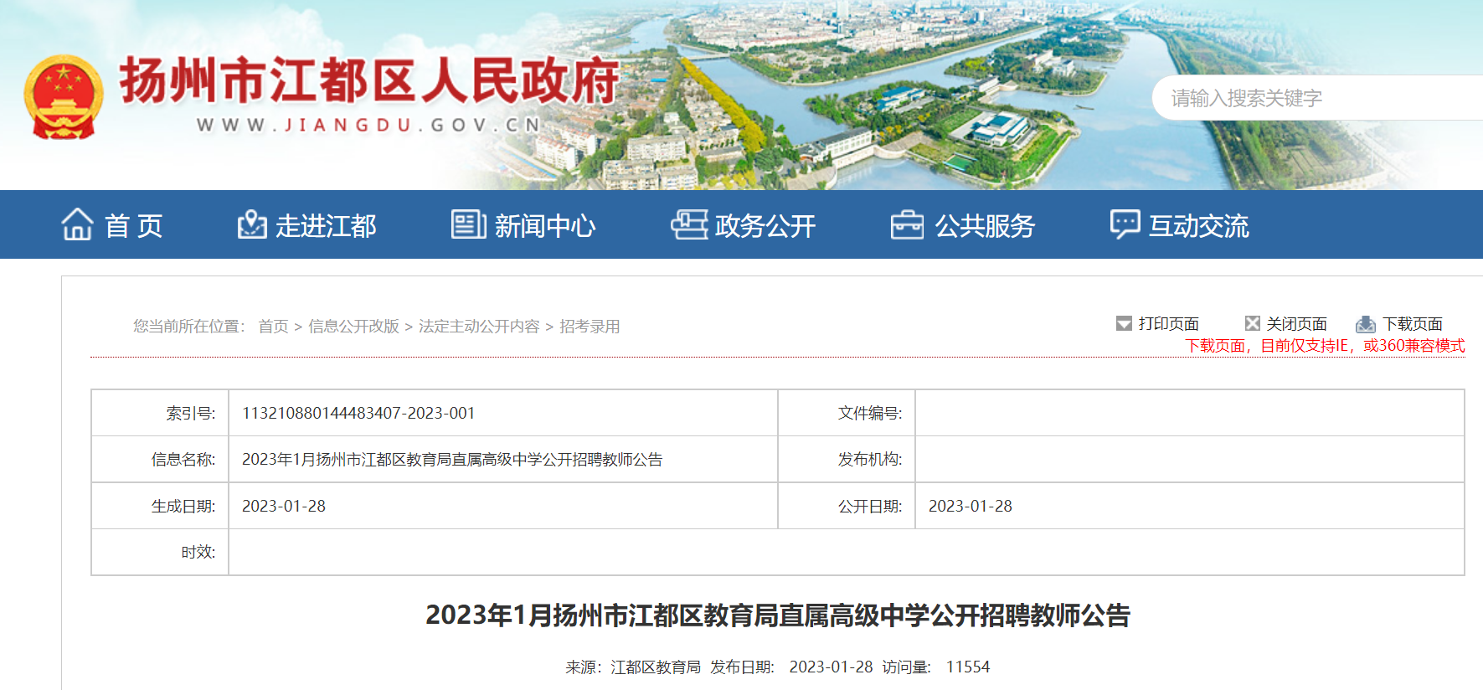Click the download page icon
The width and height of the screenshot is (1483, 690).
click(1366, 324)
